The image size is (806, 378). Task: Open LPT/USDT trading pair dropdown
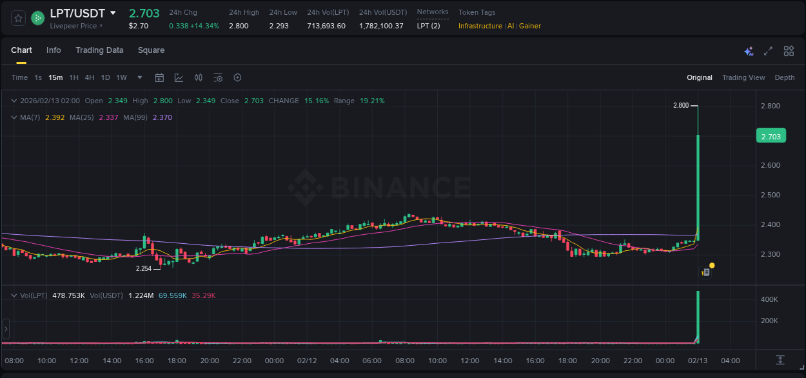[x=113, y=13]
